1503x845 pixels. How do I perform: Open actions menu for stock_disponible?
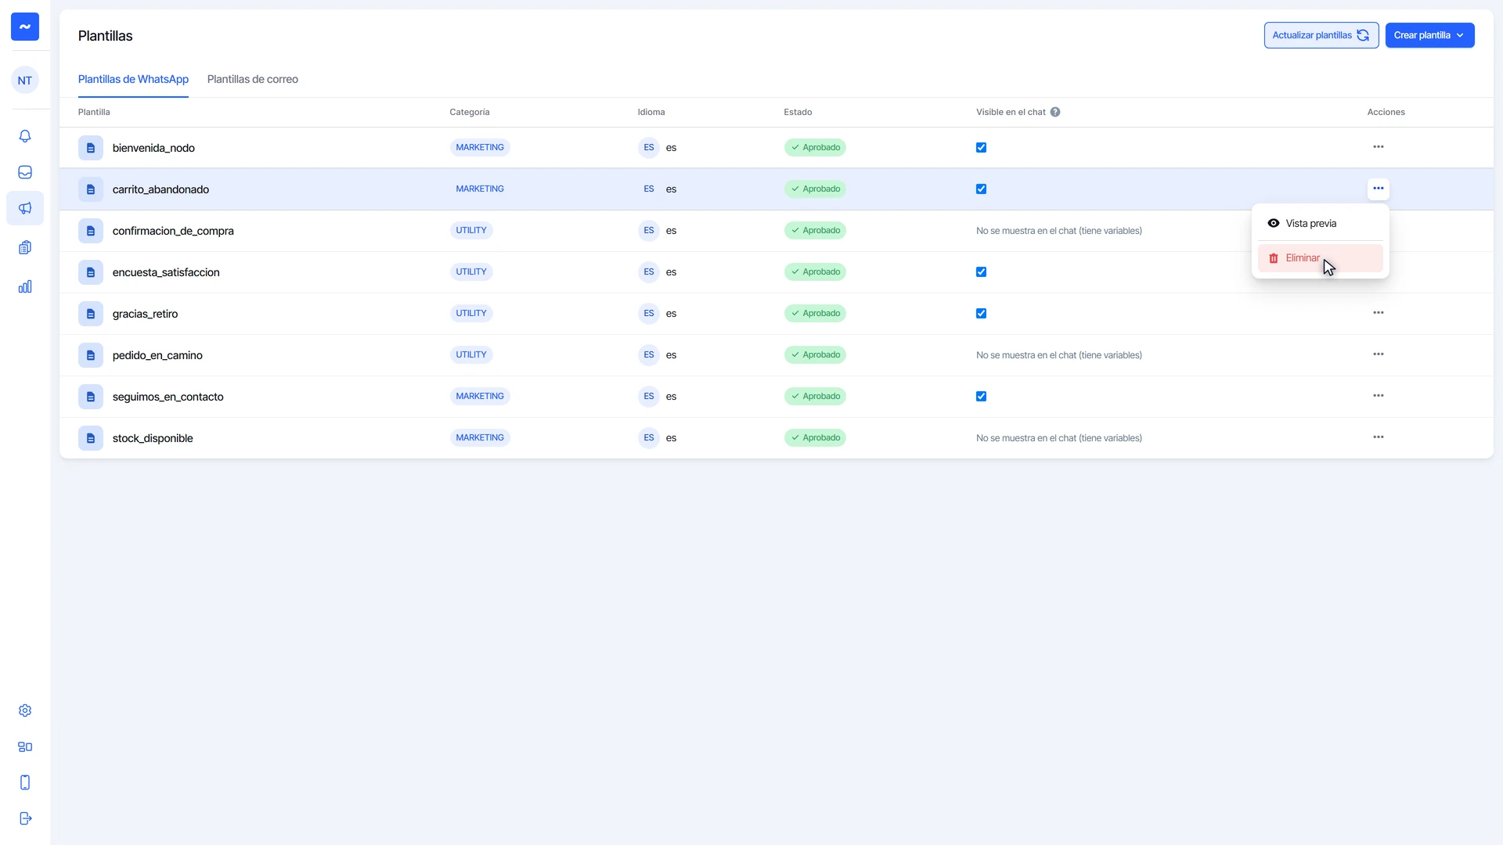(1378, 437)
